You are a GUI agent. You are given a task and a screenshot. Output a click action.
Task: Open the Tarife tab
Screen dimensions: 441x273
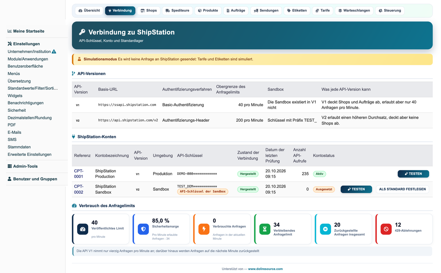(323, 11)
